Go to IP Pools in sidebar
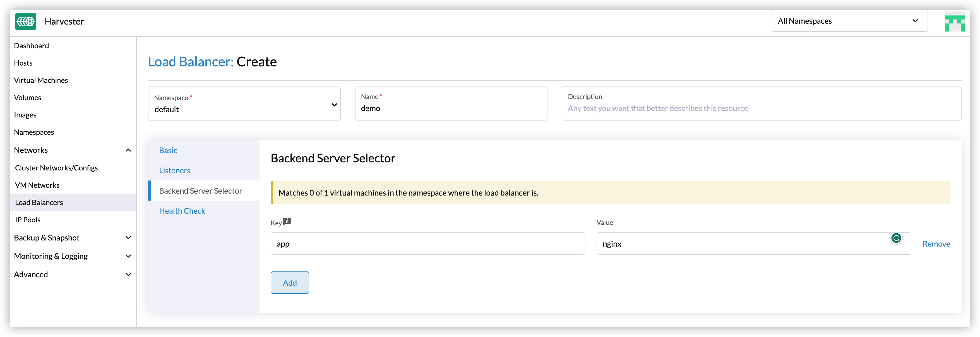This screenshot has width=980, height=337. point(28,220)
